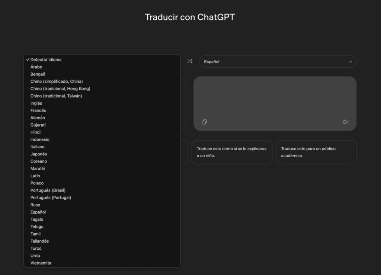The width and height of the screenshot is (381, 275).
Task: Copy translation using the copy icon
Action: (x=204, y=122)
